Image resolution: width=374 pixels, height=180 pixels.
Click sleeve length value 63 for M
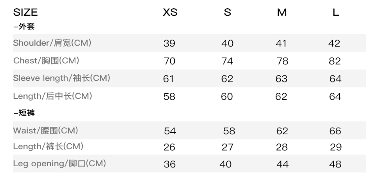pyautogui.click(x=281, y=79)
